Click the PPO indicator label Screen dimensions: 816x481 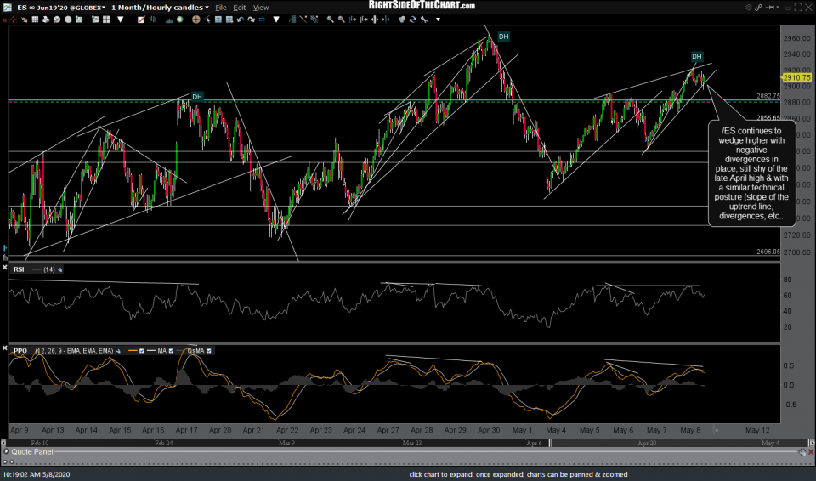(20, 351)
